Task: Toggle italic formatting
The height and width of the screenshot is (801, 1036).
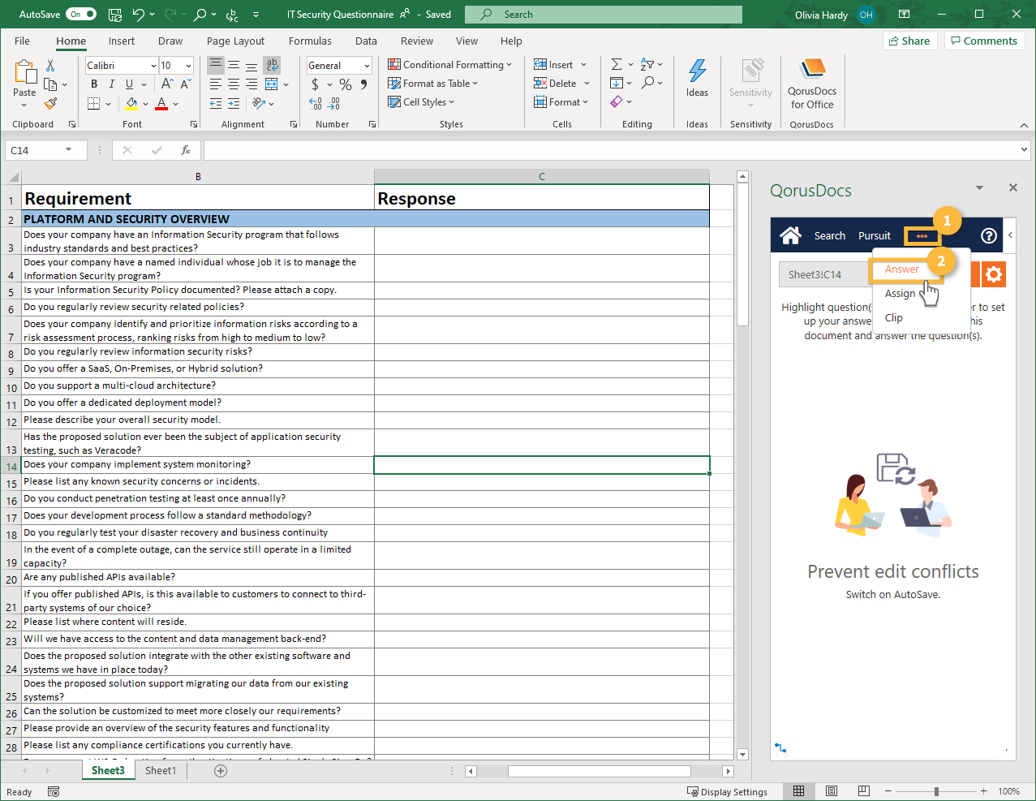Action: click(x=111, y=84)
